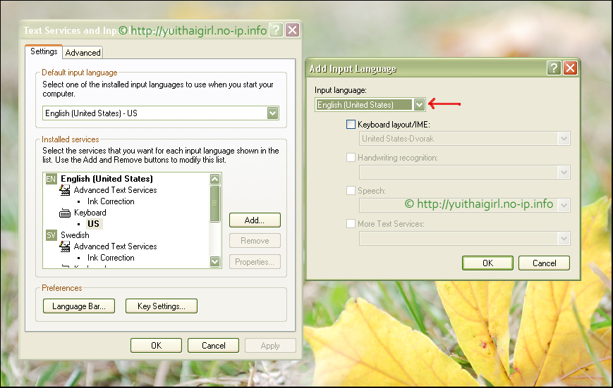The width and height of the screenshot is (613, 388).
Task: Toggle the Speech checkbox
Action: pyautogui.click(x=351, y=191)
